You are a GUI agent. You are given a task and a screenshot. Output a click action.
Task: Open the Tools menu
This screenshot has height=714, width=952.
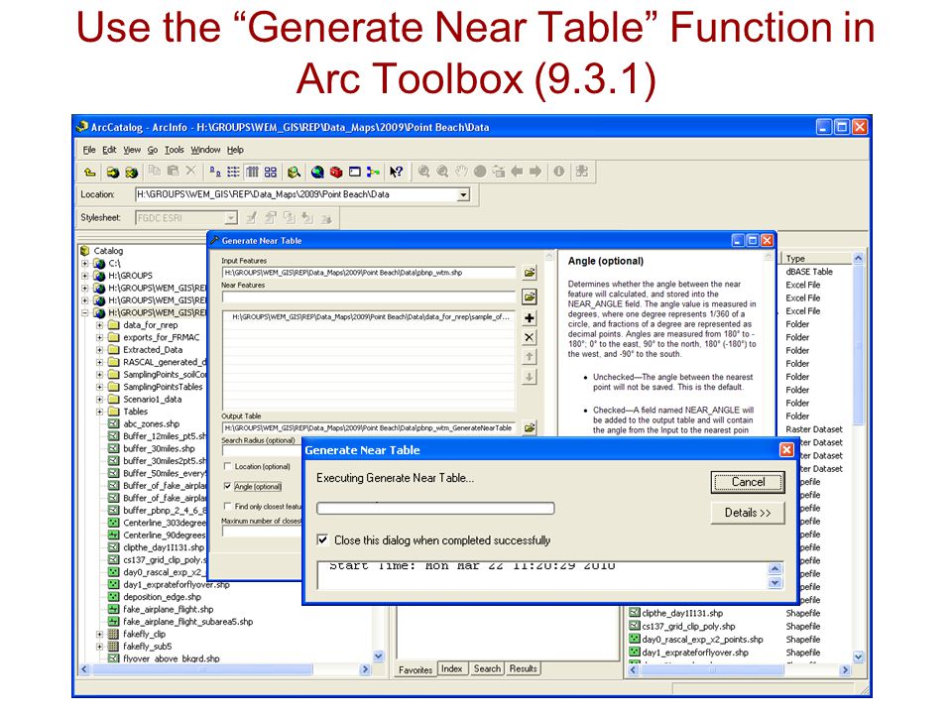tap(175, 150)
